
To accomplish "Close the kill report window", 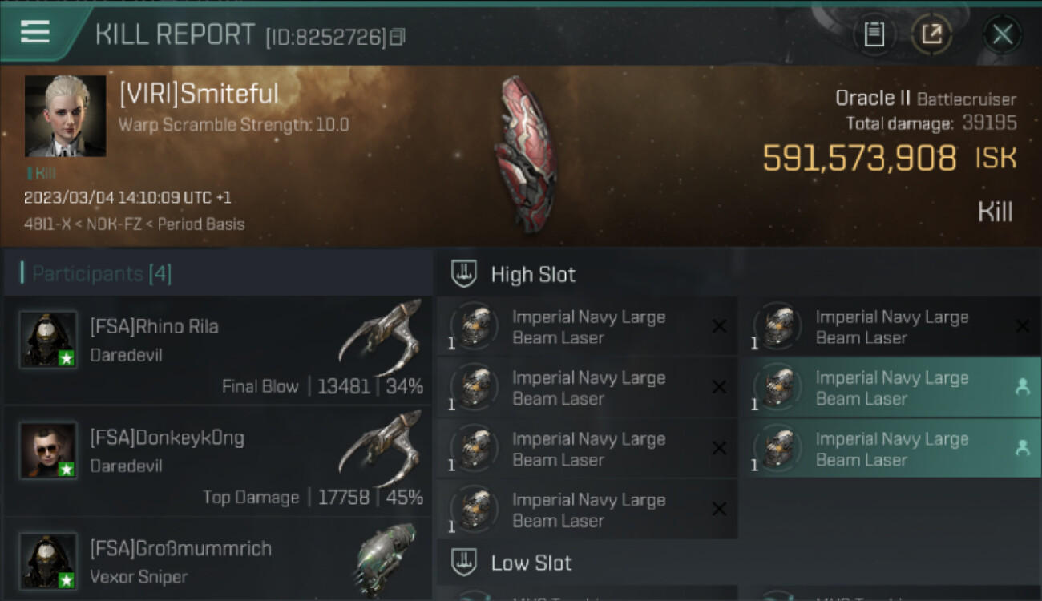I will [x=1002, y=34].
